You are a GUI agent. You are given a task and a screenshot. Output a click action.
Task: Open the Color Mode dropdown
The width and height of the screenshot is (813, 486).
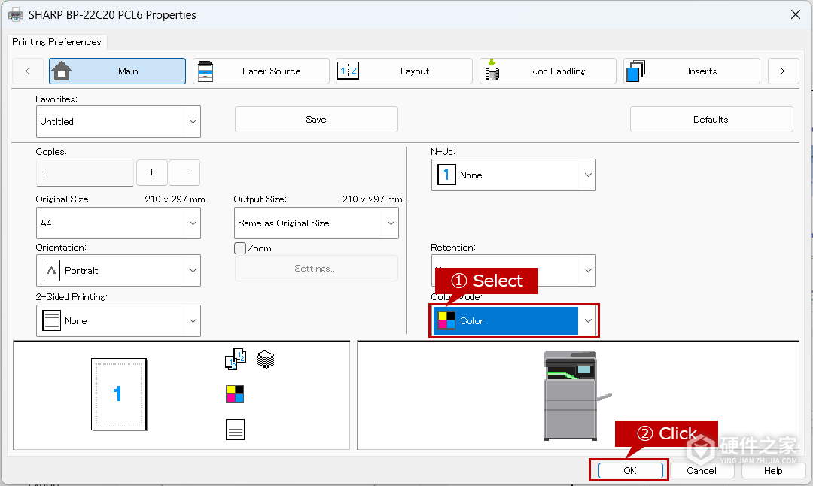coord(514,320)
